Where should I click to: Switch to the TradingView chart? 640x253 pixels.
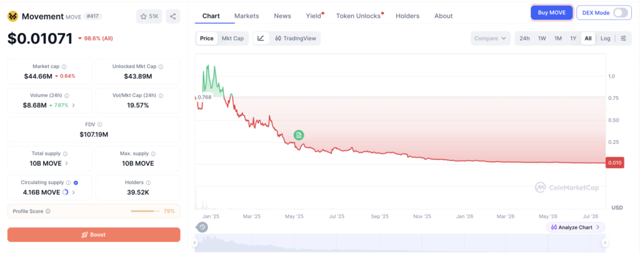tap(296, 38)
